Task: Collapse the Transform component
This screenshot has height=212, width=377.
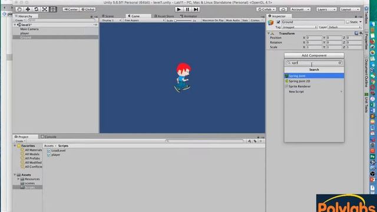Action: coord(269,34)
